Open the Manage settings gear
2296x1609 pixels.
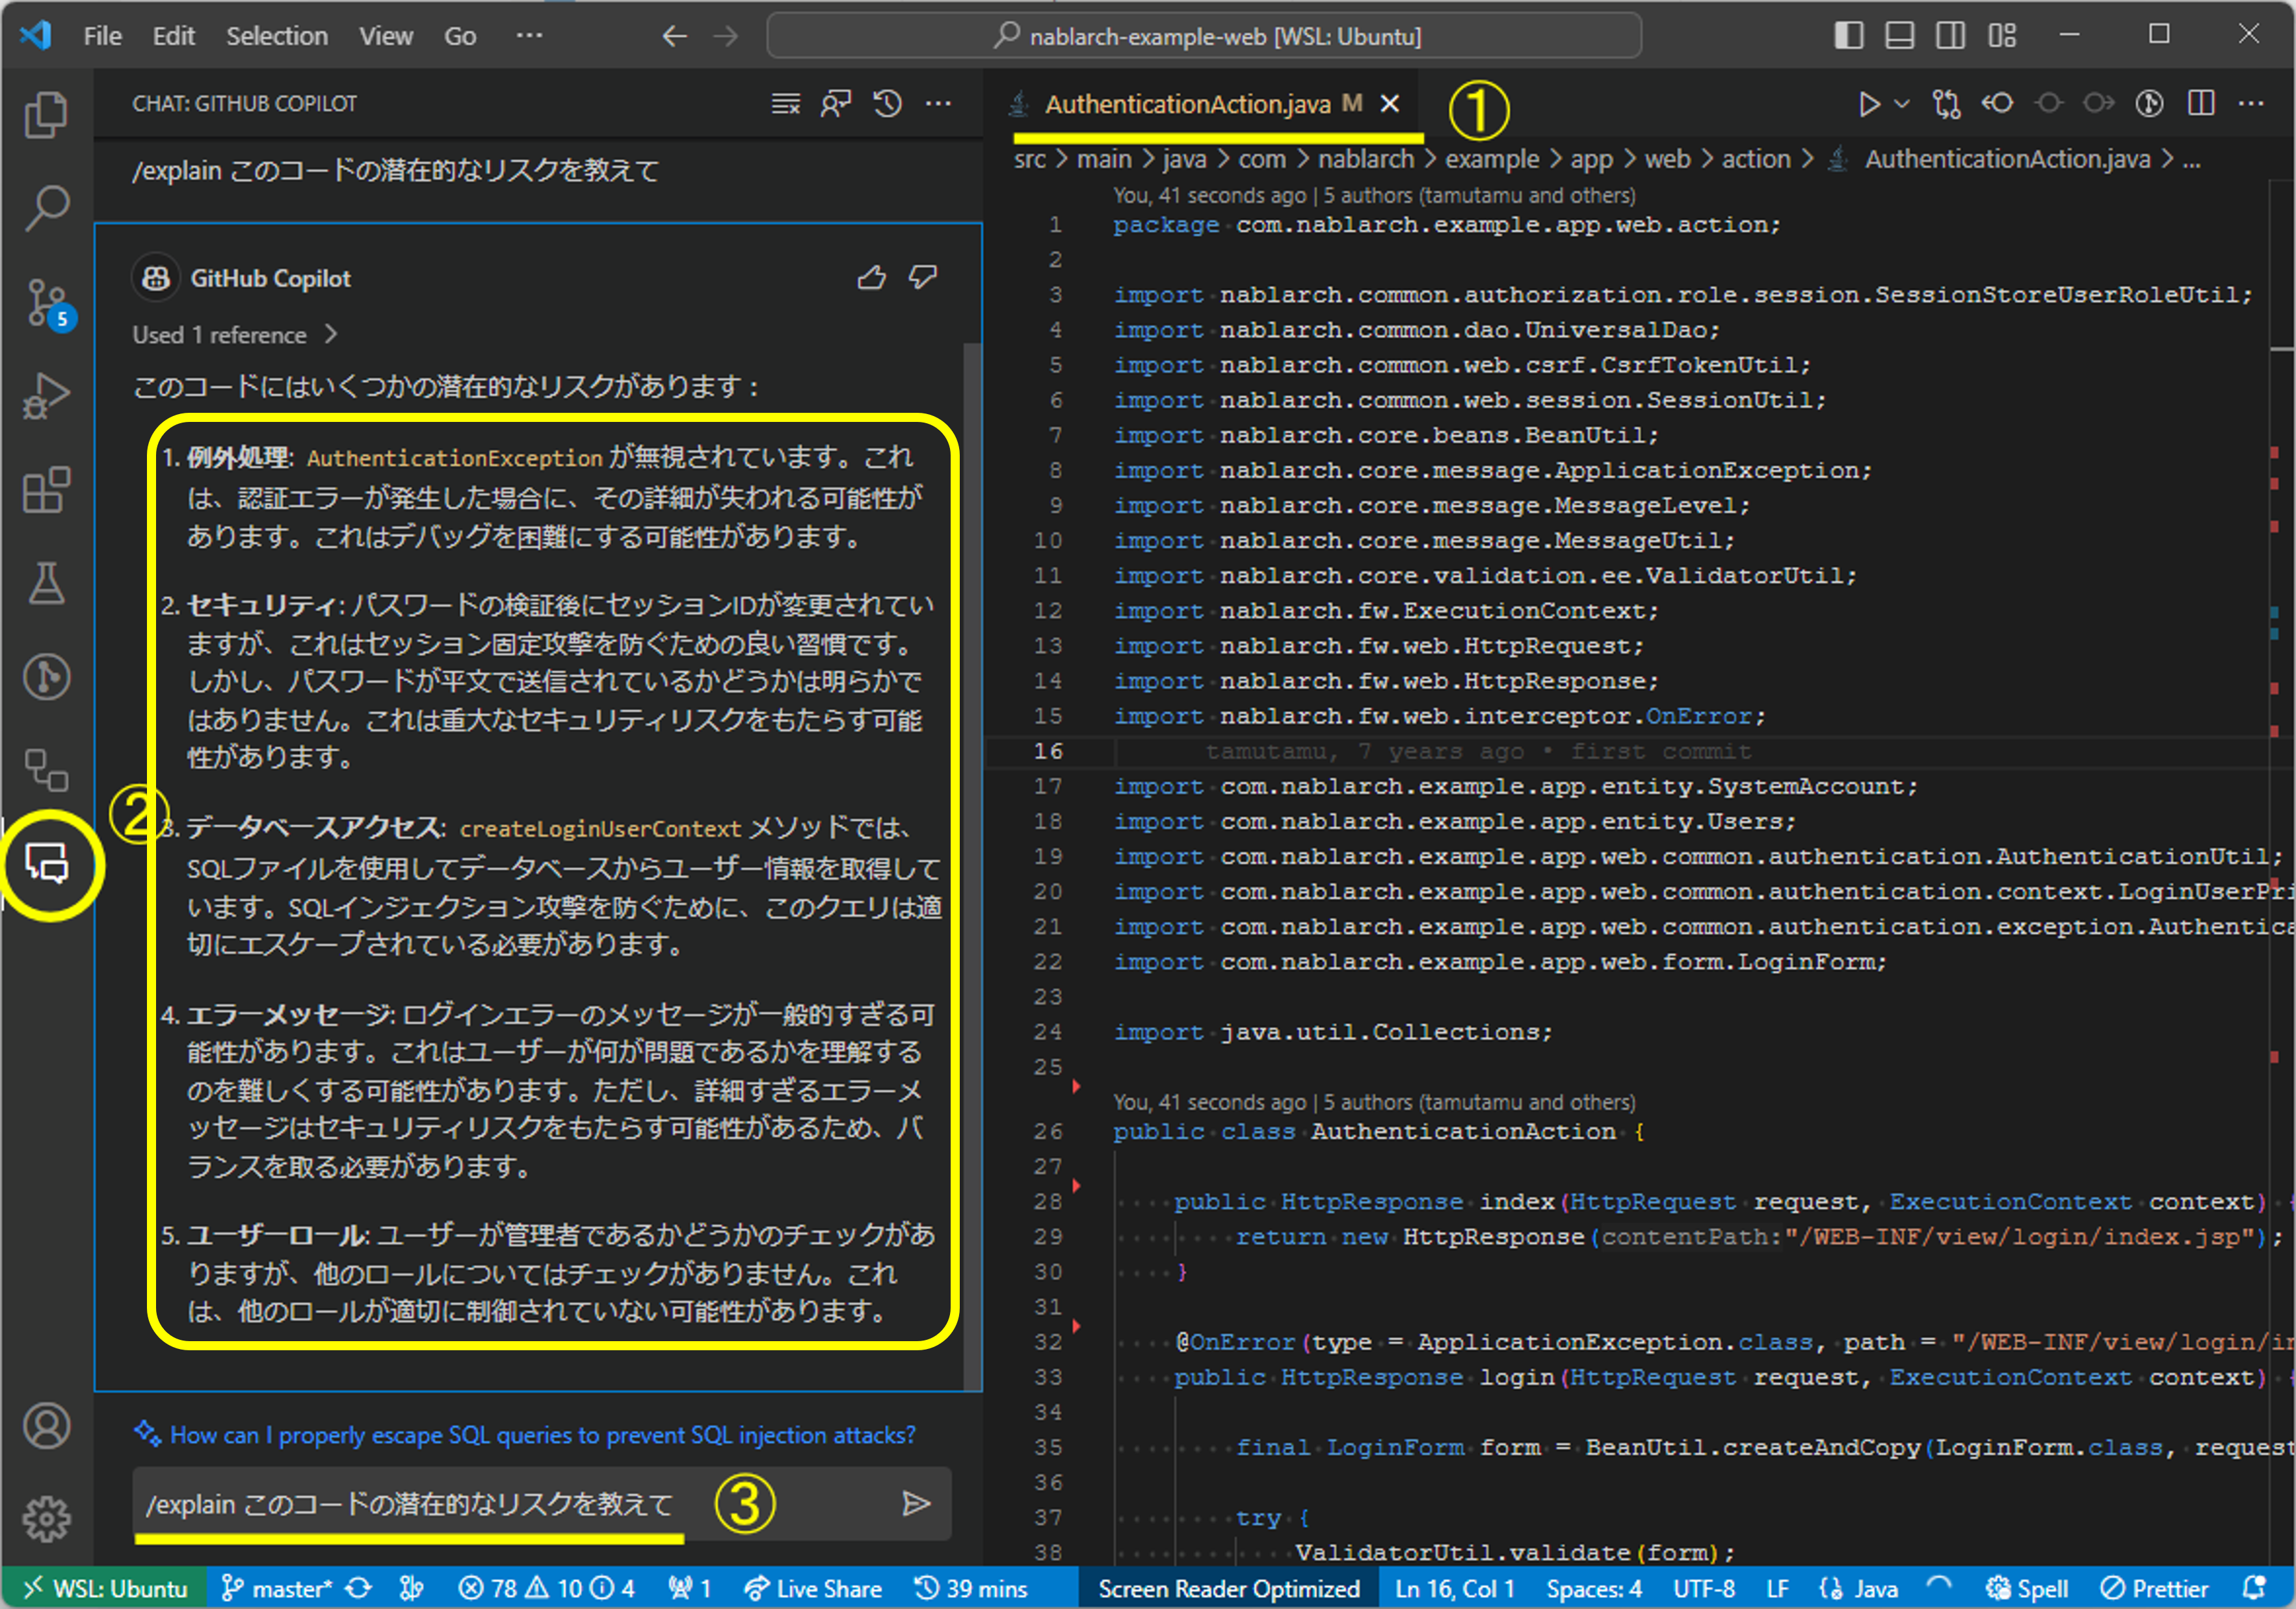click(x=46, y=1520)
